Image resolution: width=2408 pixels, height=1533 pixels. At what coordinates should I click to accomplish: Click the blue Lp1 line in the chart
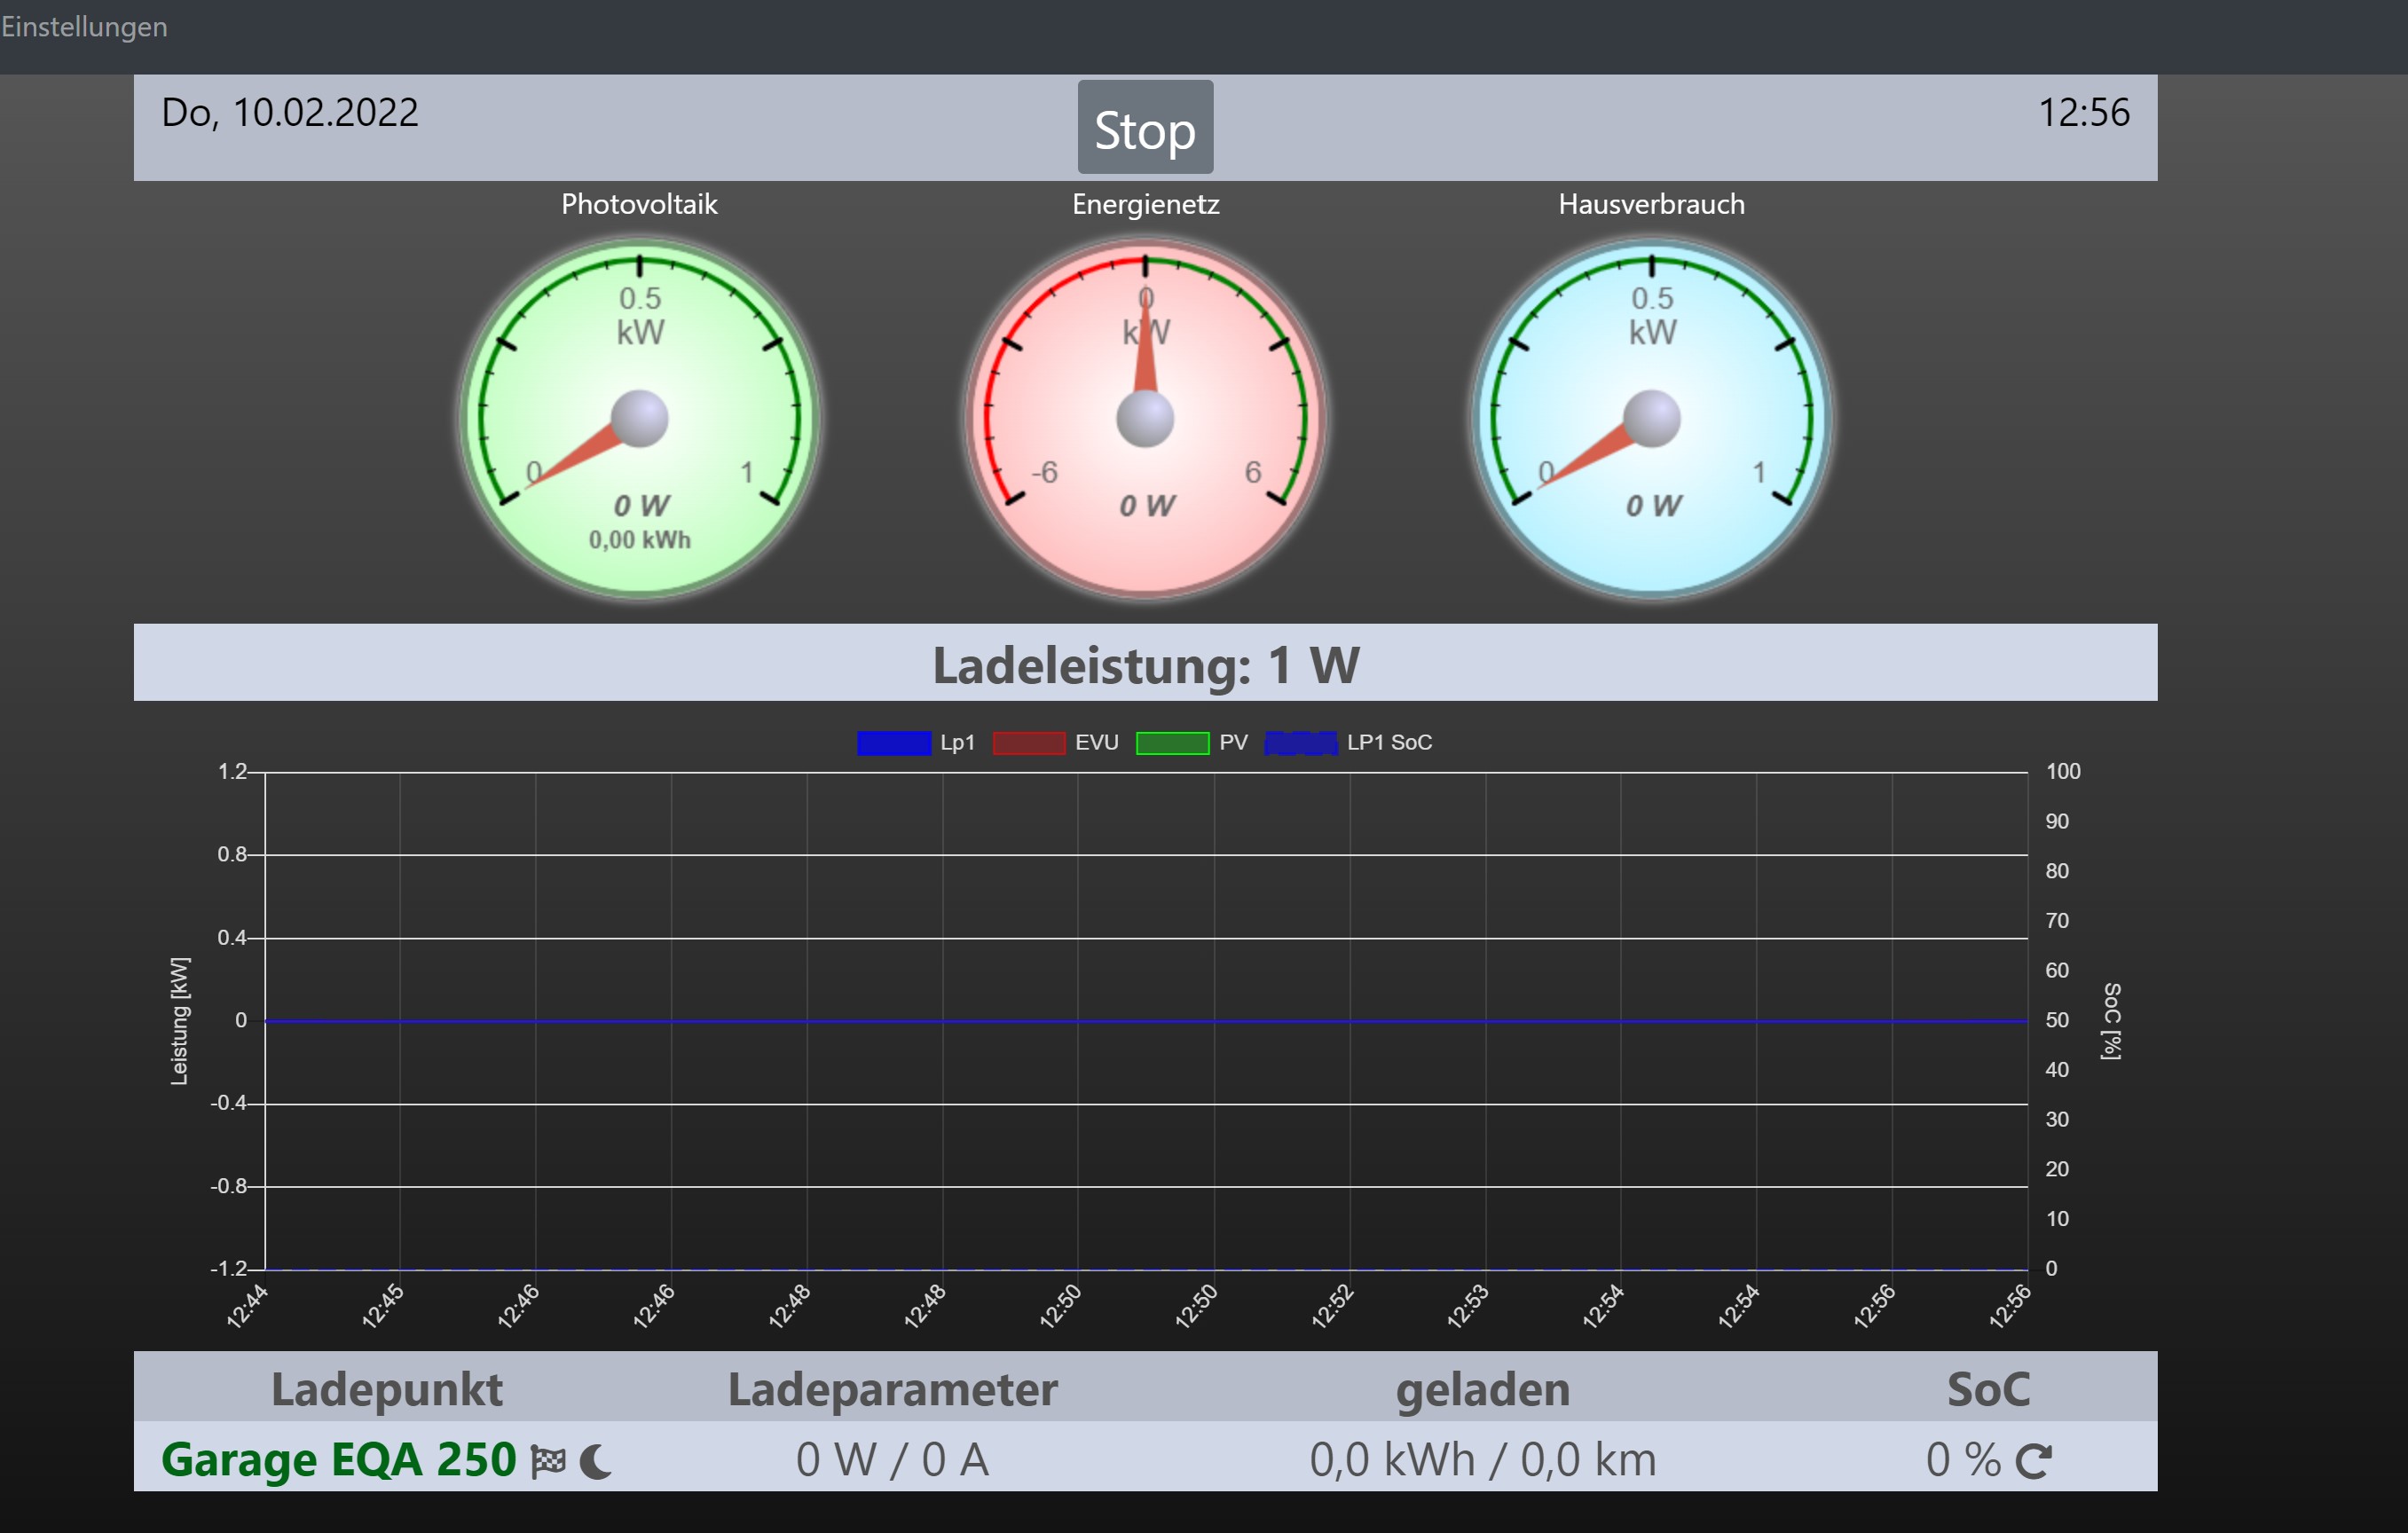click(x=1145, y=1021)
